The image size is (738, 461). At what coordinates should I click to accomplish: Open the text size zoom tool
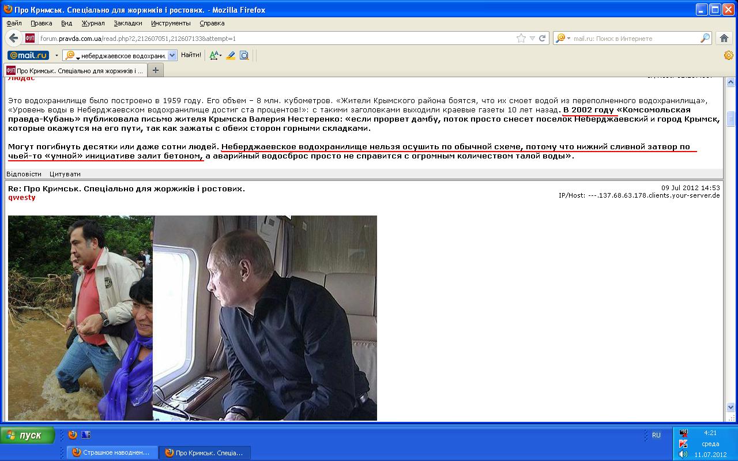pyautogui.click(x=215, y=55)
